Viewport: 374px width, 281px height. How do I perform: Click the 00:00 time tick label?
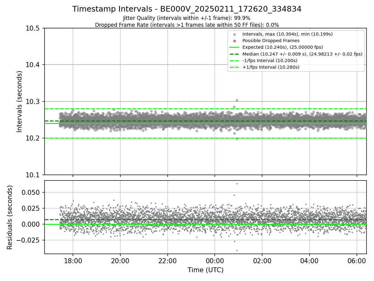pyautogui.click(x=215, y=261)
